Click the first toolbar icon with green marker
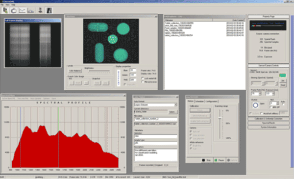Screen dimensions: 294x179 (5, 10)
